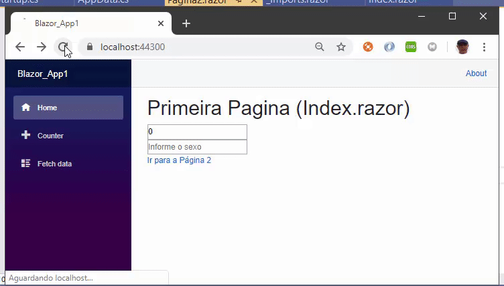The width and height of the screenshot is (504, 286).
Task: Open the Fetch data nav item
Action: click(68, 164)
